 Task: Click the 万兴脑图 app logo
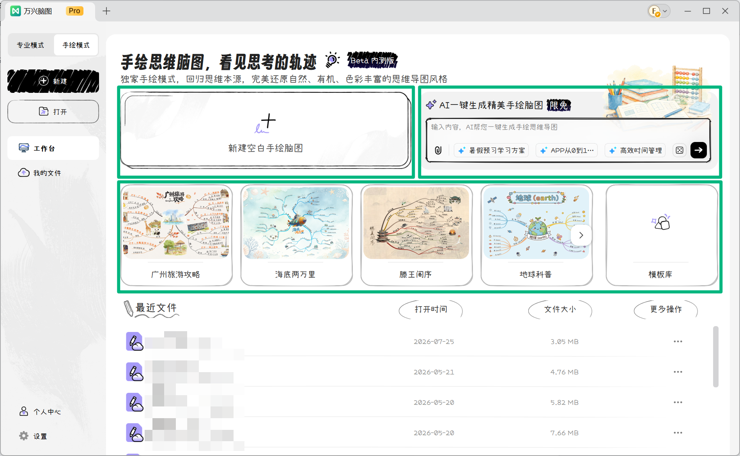tap(16, 11)
